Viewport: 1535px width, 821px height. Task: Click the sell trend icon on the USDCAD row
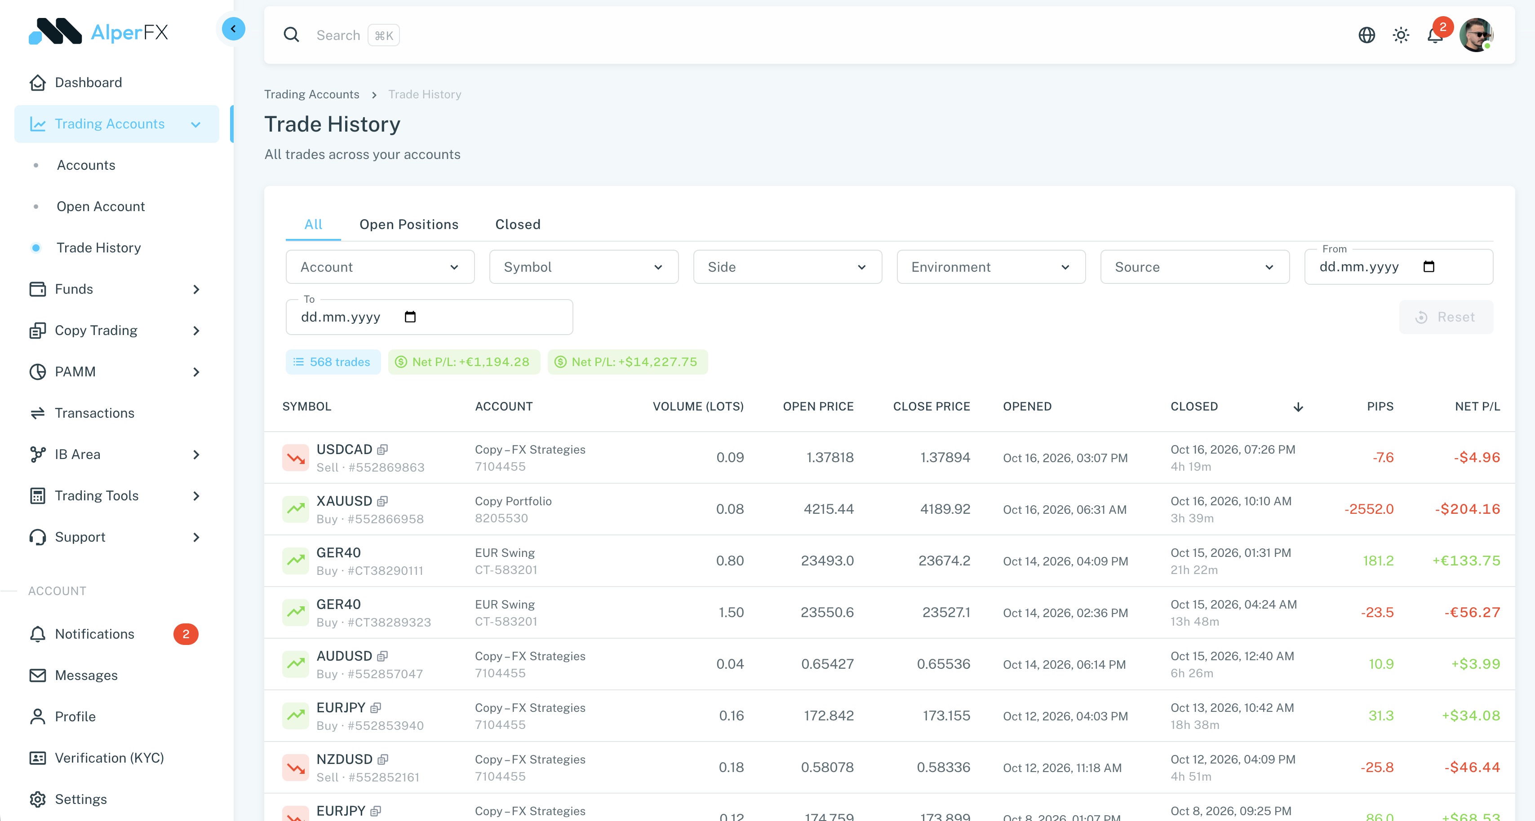click(x=296, y=458)
